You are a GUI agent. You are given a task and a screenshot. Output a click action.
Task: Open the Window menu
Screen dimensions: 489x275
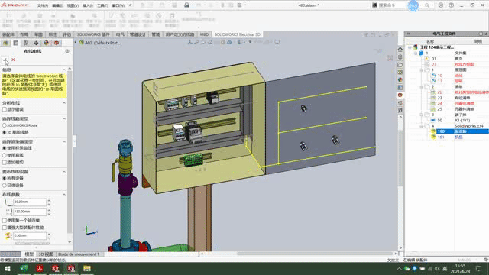(x=118, y=5)
